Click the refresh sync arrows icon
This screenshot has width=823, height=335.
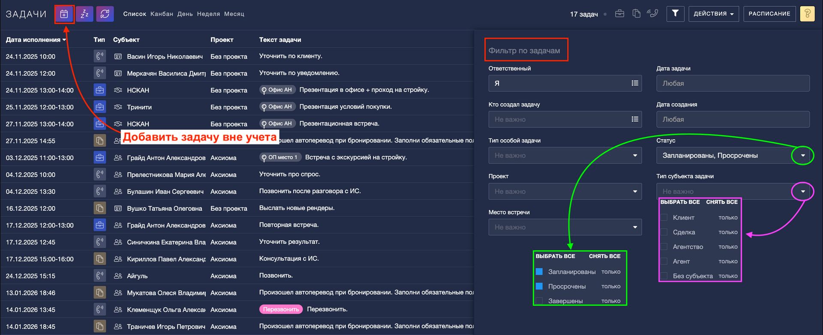105,14
